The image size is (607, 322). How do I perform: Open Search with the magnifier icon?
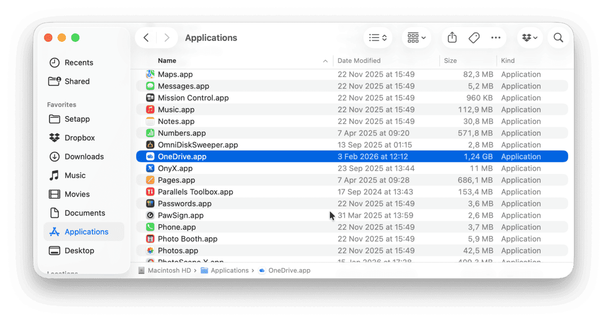pyautogui.click(x=558, y=37)
